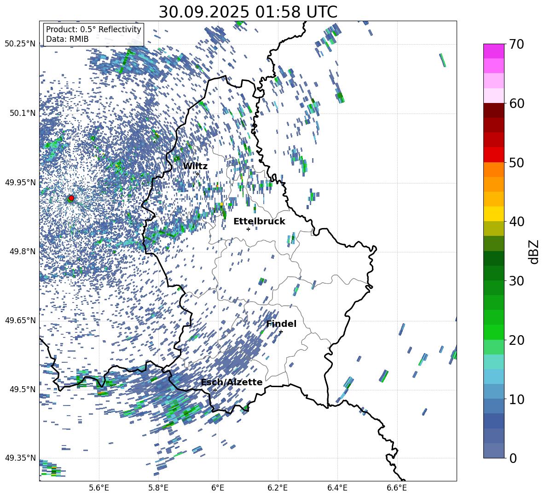Click the turquoise colorbar segment above 15 dBZ

point(493,362)
